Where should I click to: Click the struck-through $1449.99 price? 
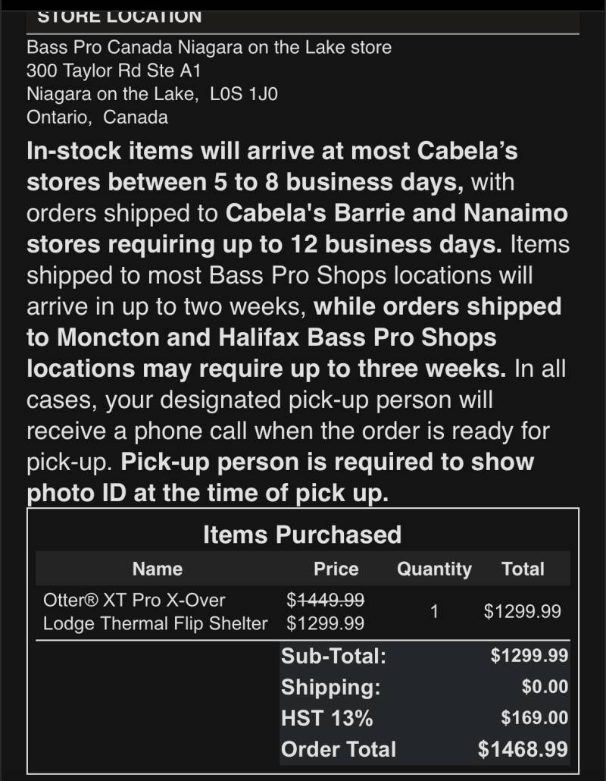(326, 600)
